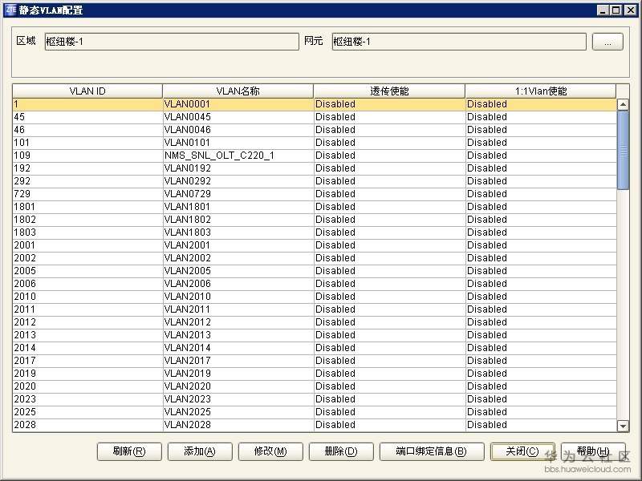Select VLAN ID 109 cell

tap(87, 156)
